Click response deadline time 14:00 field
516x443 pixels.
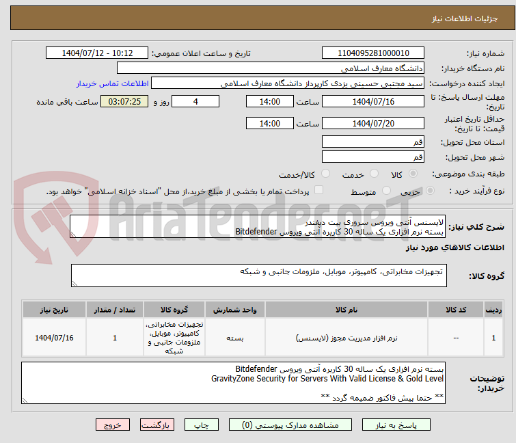(269, 101)
